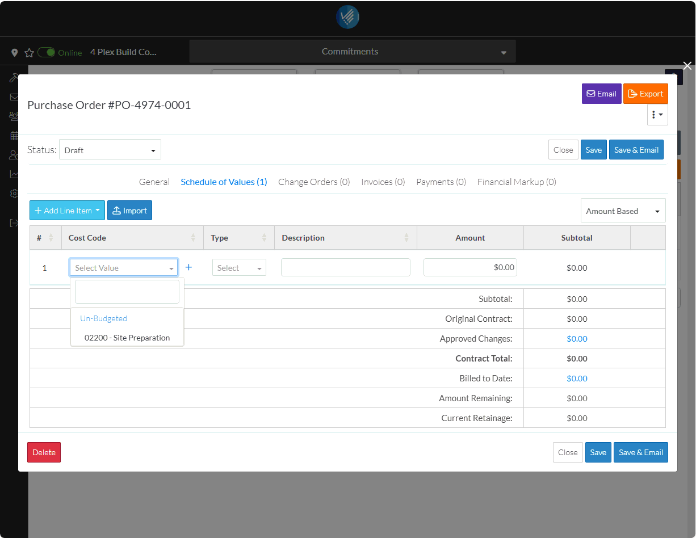Open the Commitments dropdown
This screenshot has height=538, width=696.
[x=352, y=52]
